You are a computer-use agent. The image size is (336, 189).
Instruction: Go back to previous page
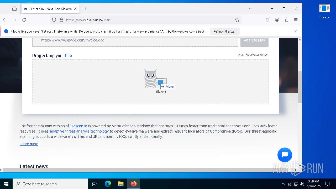click(5, 20)
